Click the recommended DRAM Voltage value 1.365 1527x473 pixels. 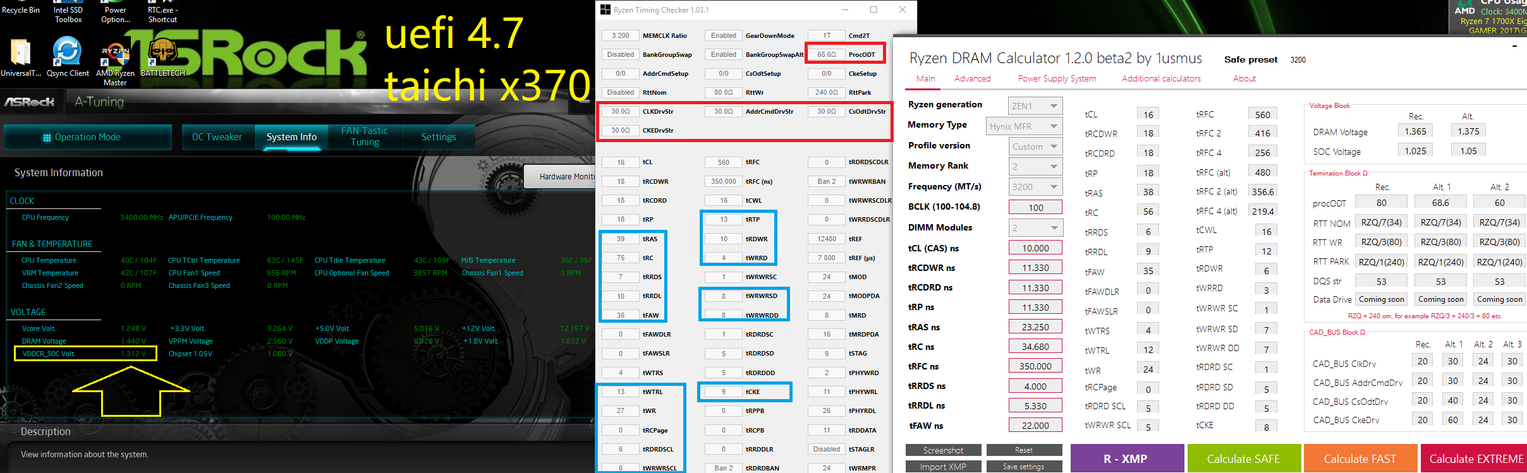pos(1415,131)
